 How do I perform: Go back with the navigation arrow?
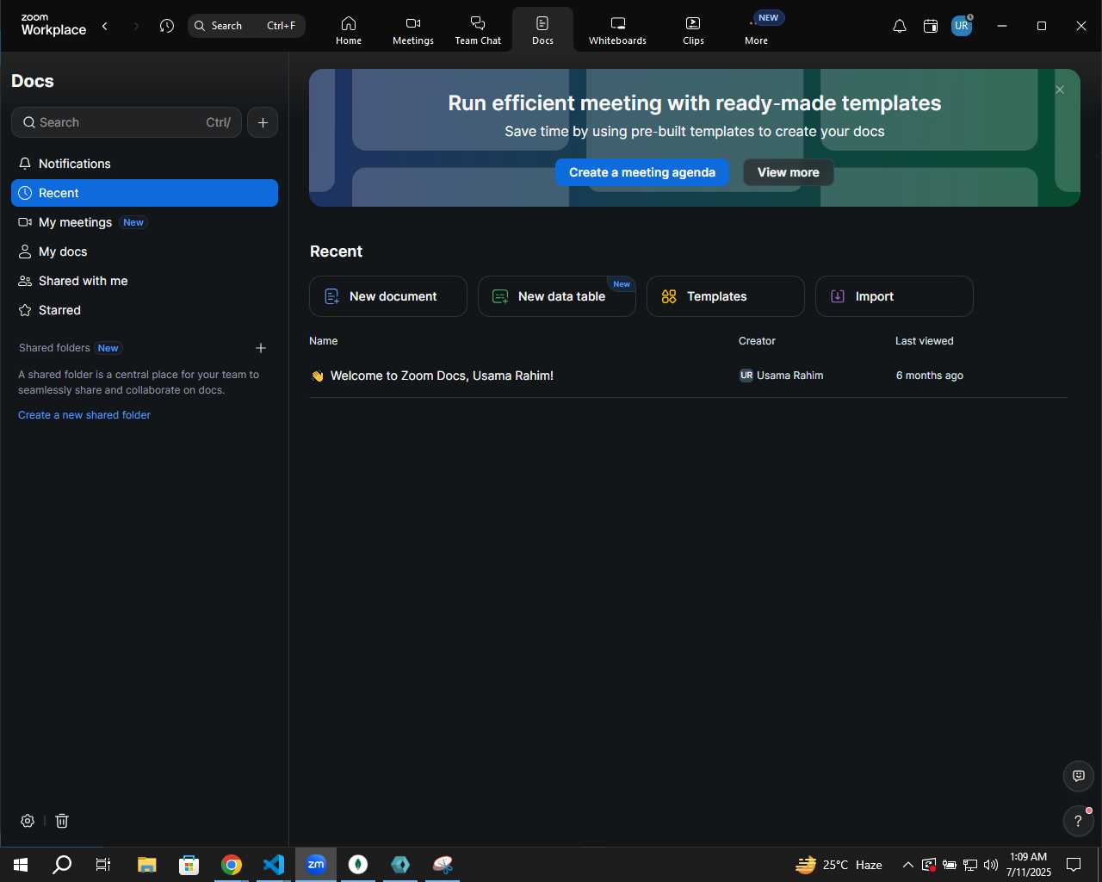[x=105, y=26]
